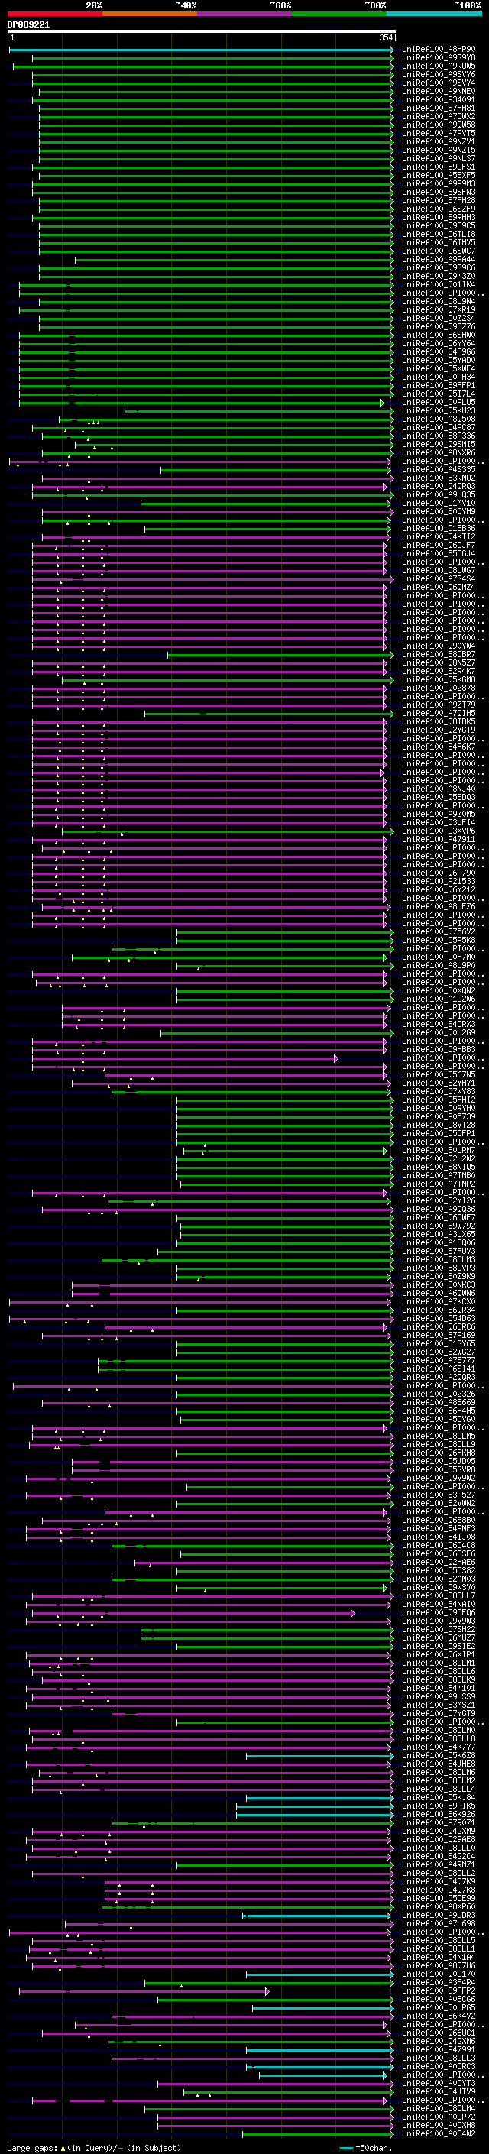The height and width of the screenshot is (2154, 489).
Task: Open hit UniRef100_B9GFS1
Action: tap(439, 167)
